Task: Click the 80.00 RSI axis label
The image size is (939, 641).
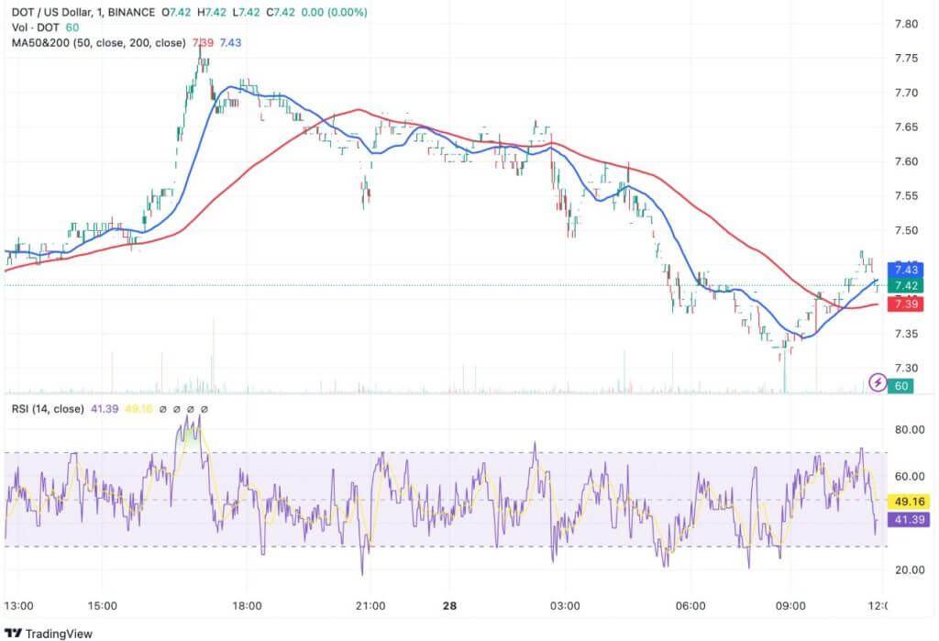Action: [909, 429]
